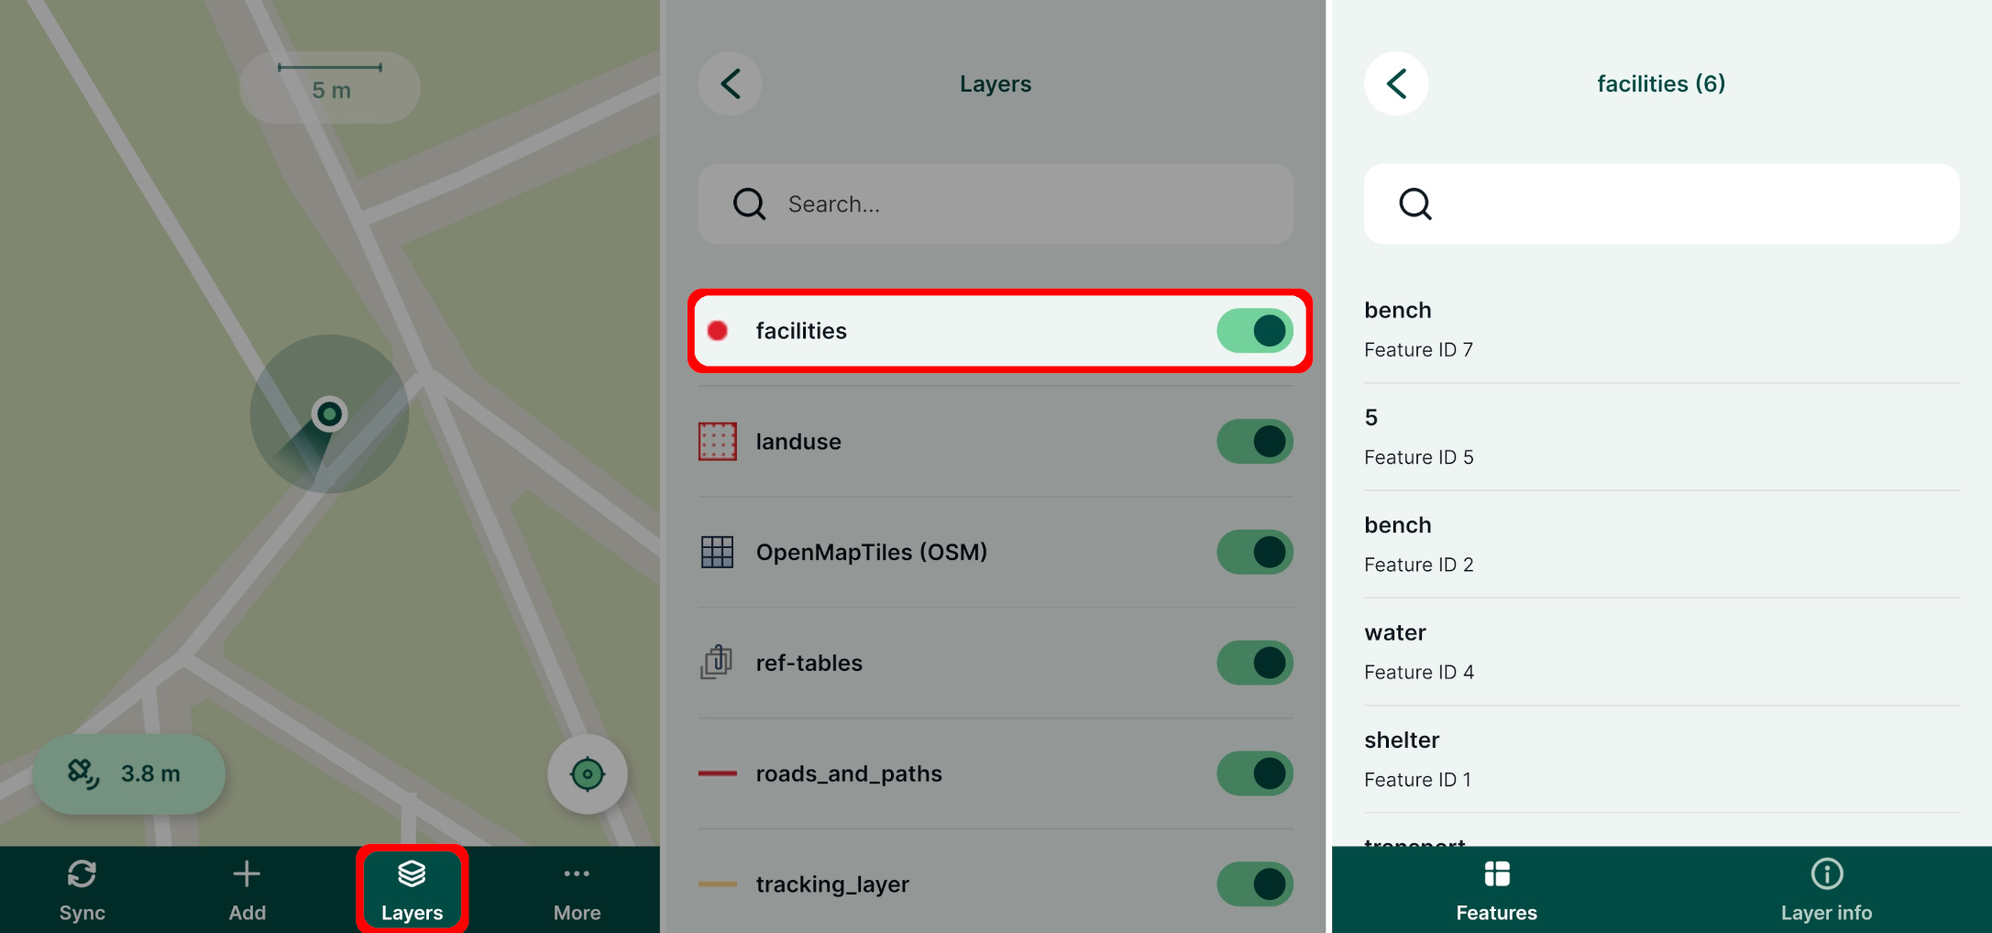Open bench feature with Feature ID 2
Image resolution: width=1992 pixels, height=933 pixels.
1662,544
